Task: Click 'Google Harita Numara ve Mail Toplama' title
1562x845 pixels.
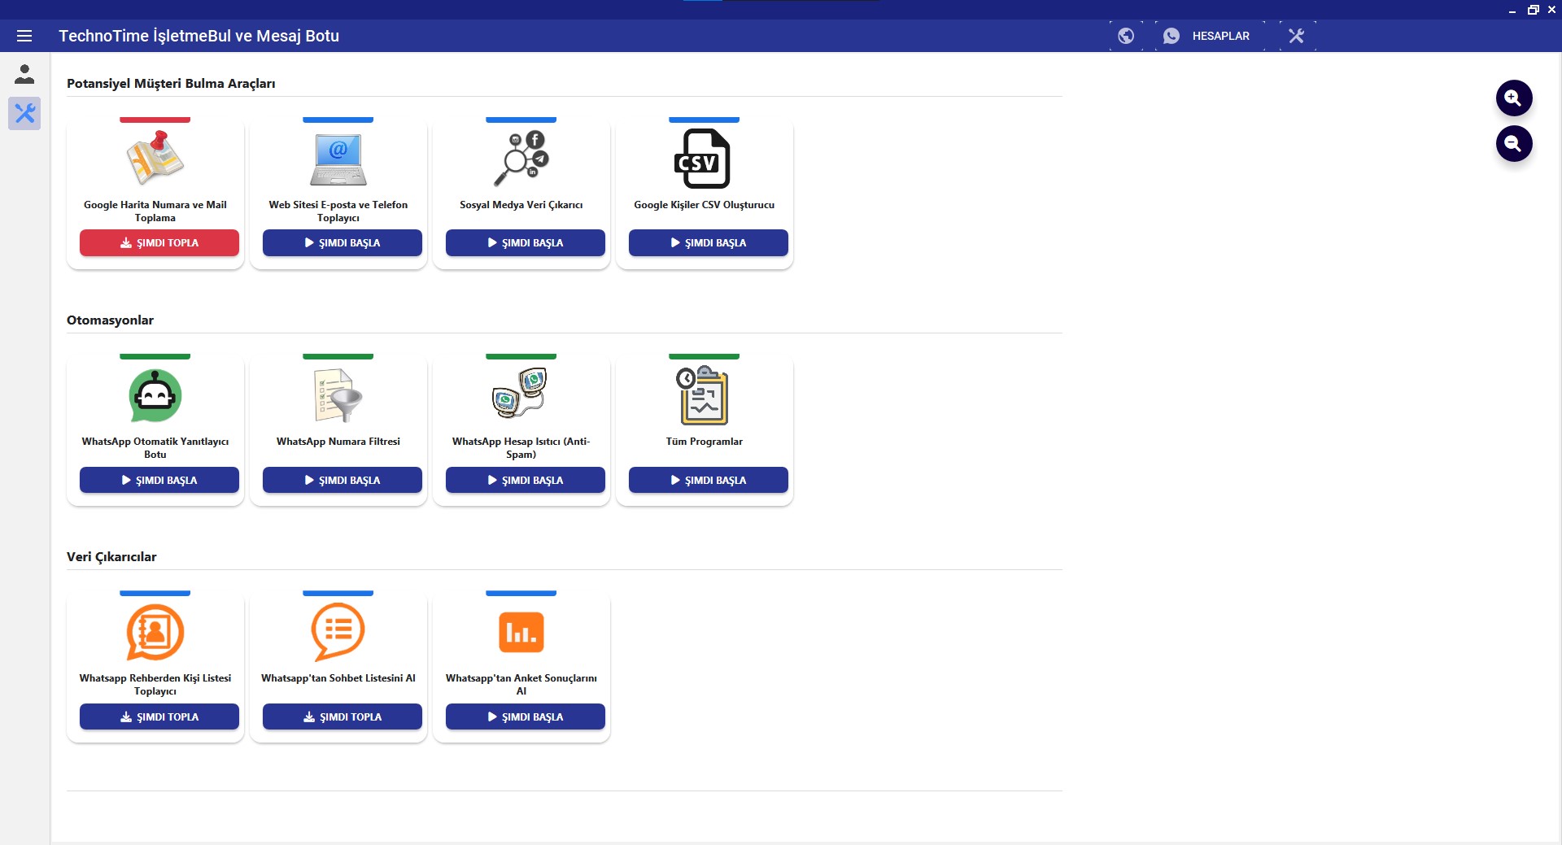Action: (x=155, y=211)
